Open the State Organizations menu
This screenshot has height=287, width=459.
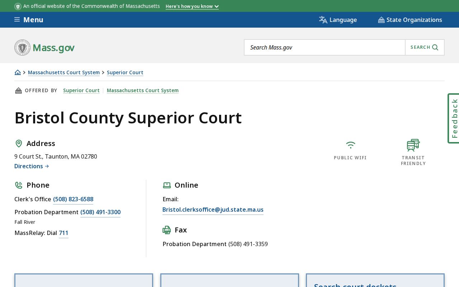pos(410,20)
